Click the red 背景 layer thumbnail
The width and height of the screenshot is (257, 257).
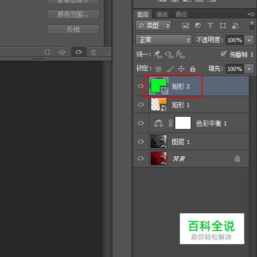(159, 158)
